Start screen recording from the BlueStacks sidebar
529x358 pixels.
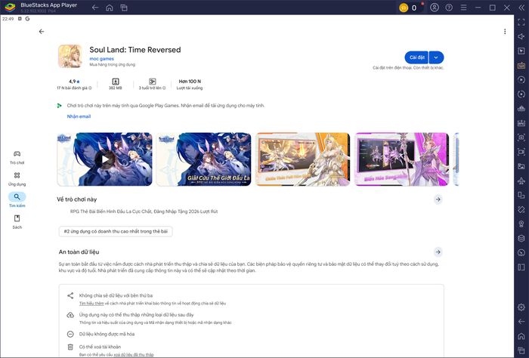coord(521,152)
